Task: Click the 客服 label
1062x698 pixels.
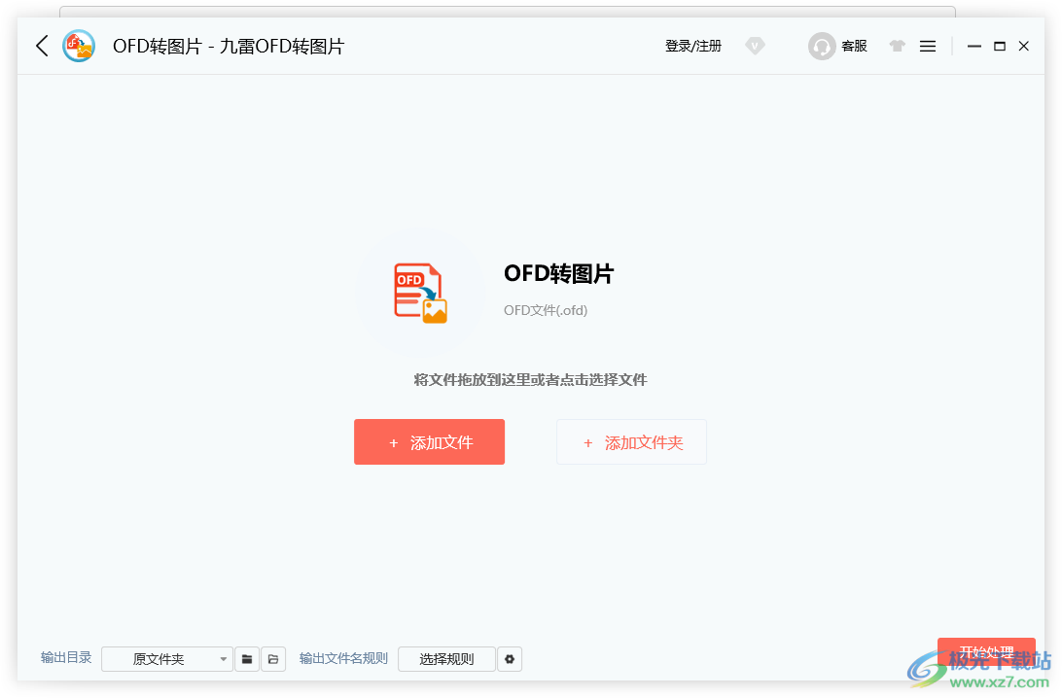Action: tap(854, 46)
